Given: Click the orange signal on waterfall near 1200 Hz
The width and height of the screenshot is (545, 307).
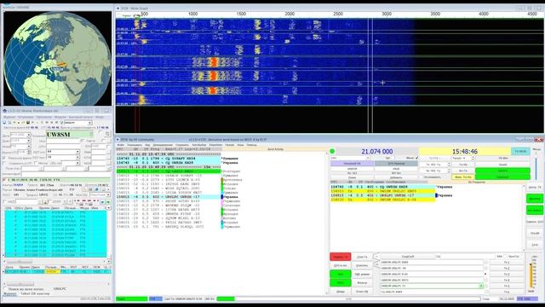Looking at the screenshot, I should coord(214,62).
